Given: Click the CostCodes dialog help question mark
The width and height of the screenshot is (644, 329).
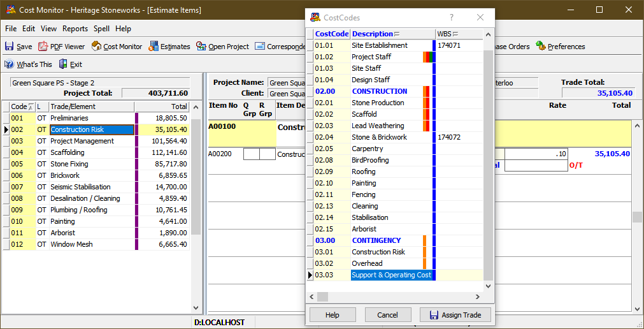Looking at the screenshot, I should pos(452,17).
